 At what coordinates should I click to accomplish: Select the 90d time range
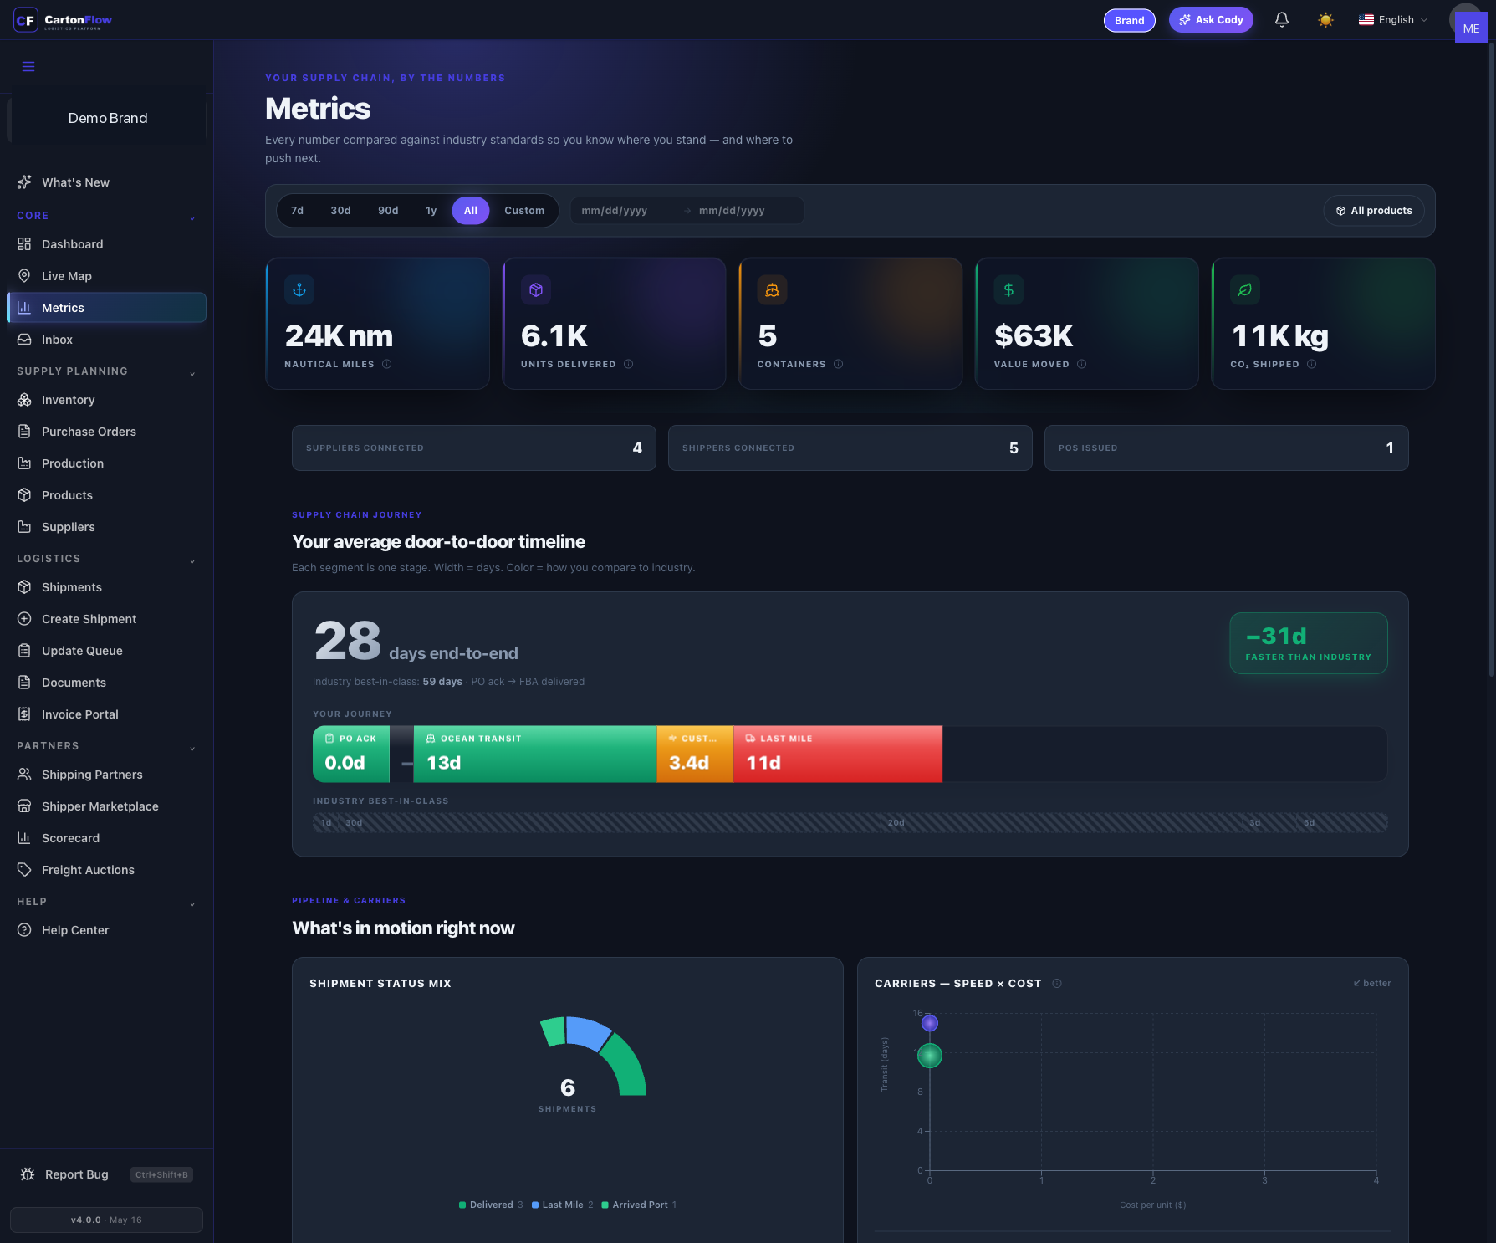click(388, 211)
